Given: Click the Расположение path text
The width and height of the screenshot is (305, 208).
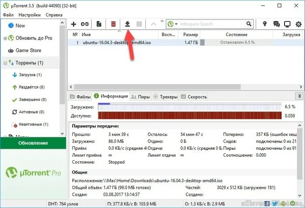Looking at the screenshot, I should [x=163, y=181].
